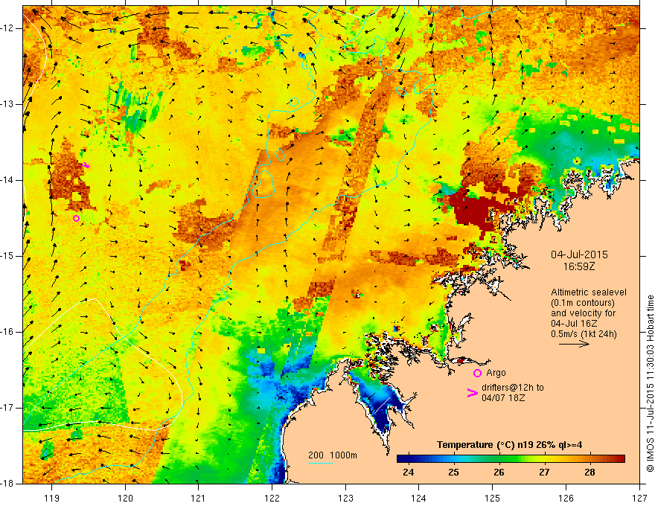Image resolution: width=655 pixels, height=506 pixels.
Task: Click the magenta Argo circle in the legend
Action: [x=477, y=373]
